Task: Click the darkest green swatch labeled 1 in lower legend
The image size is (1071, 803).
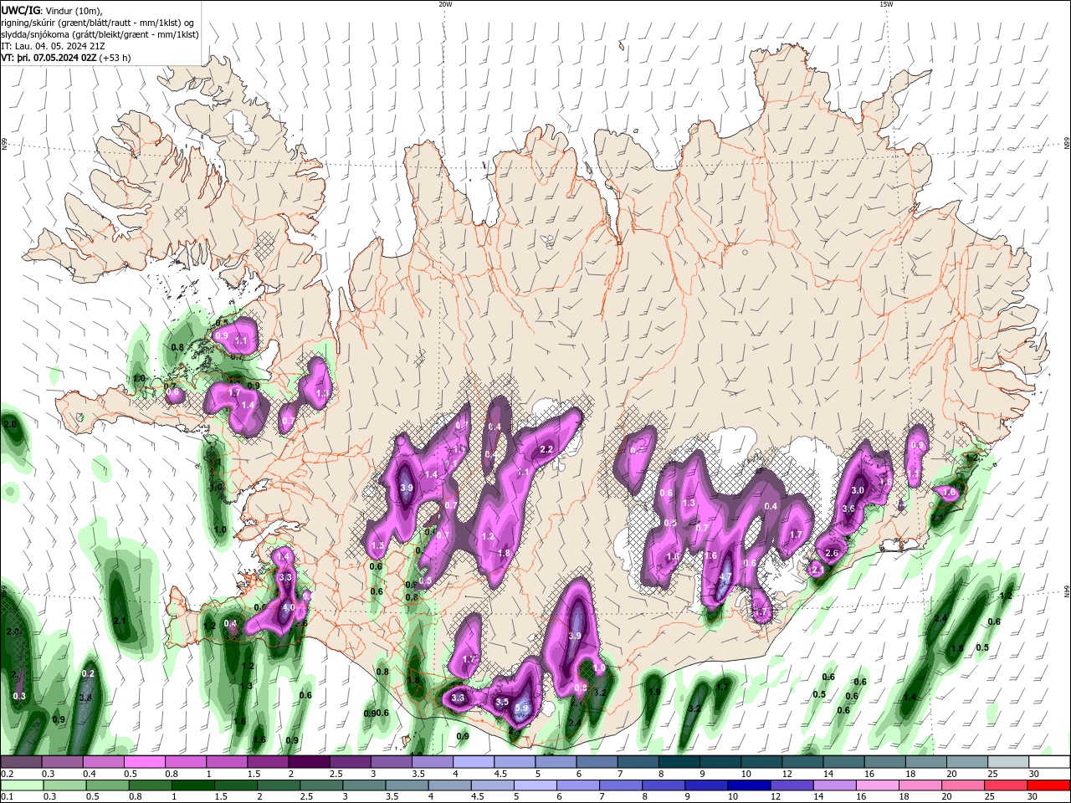Action: click(193, 785)
